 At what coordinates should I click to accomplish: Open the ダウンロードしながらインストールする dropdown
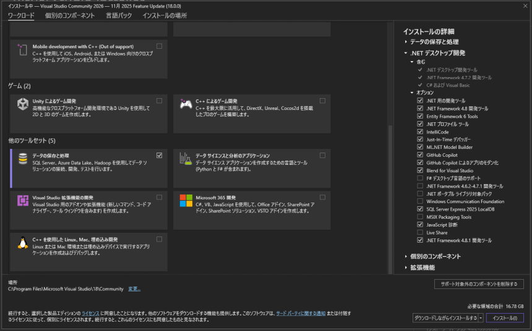tap(481, 318)
